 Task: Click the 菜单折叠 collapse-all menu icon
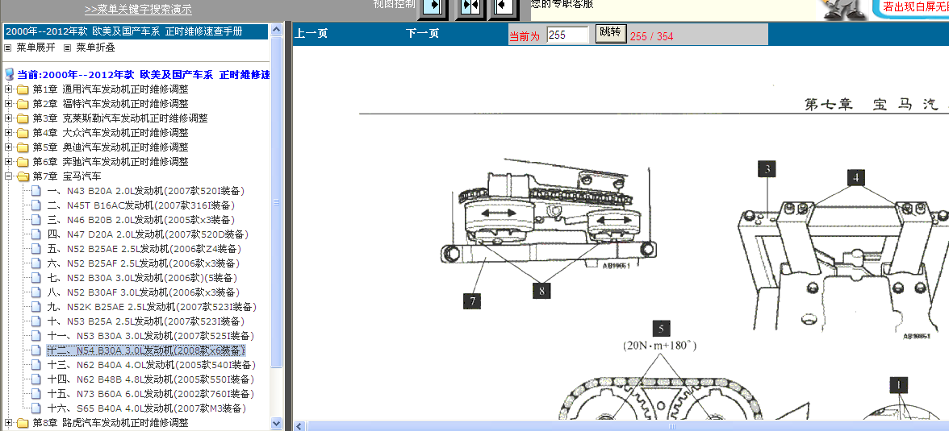click(x=67, y=48)
